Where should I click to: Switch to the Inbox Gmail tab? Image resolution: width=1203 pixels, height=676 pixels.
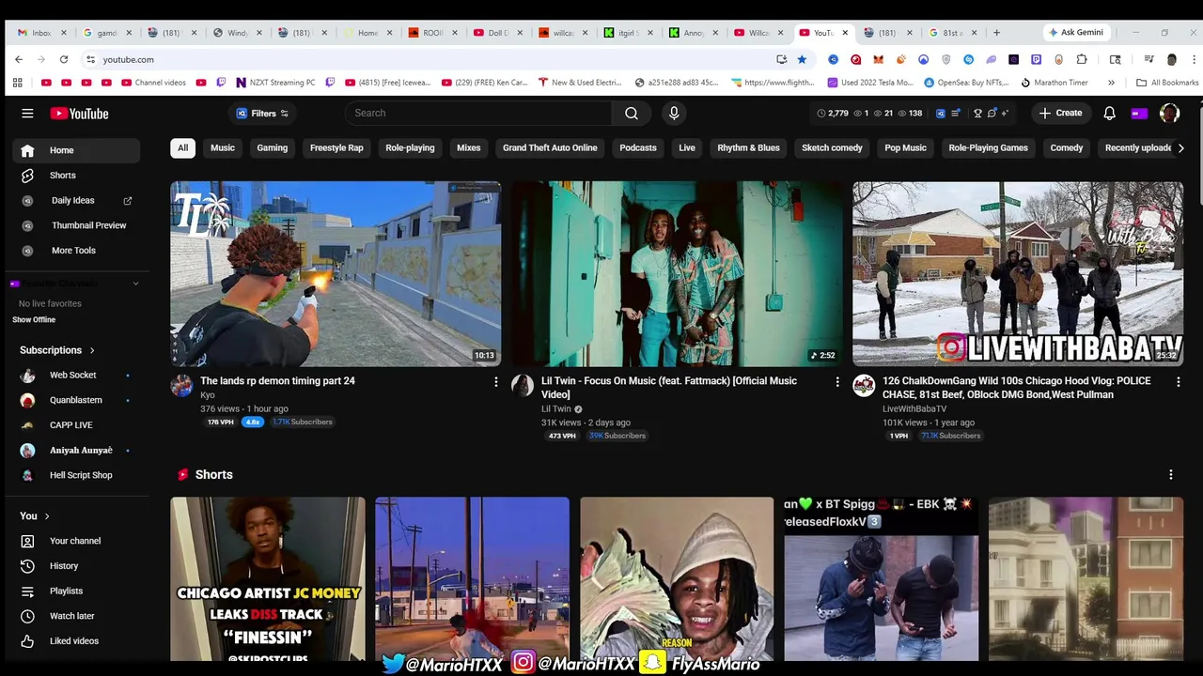point(42,33)
